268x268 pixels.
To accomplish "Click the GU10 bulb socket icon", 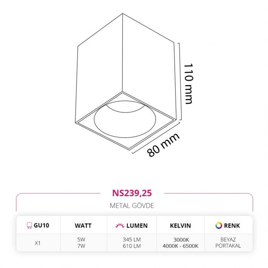I will (x=28, y=226).
